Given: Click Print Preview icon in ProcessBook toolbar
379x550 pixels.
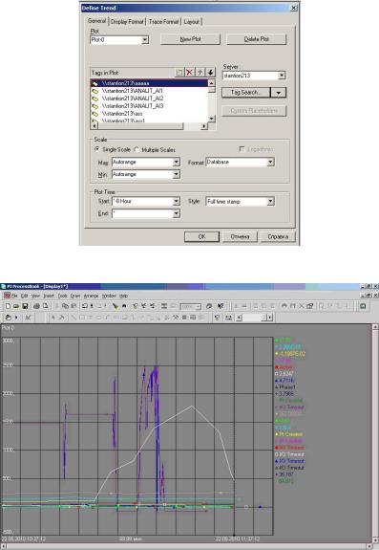Looking at the screenshot, I should (45, 306).
